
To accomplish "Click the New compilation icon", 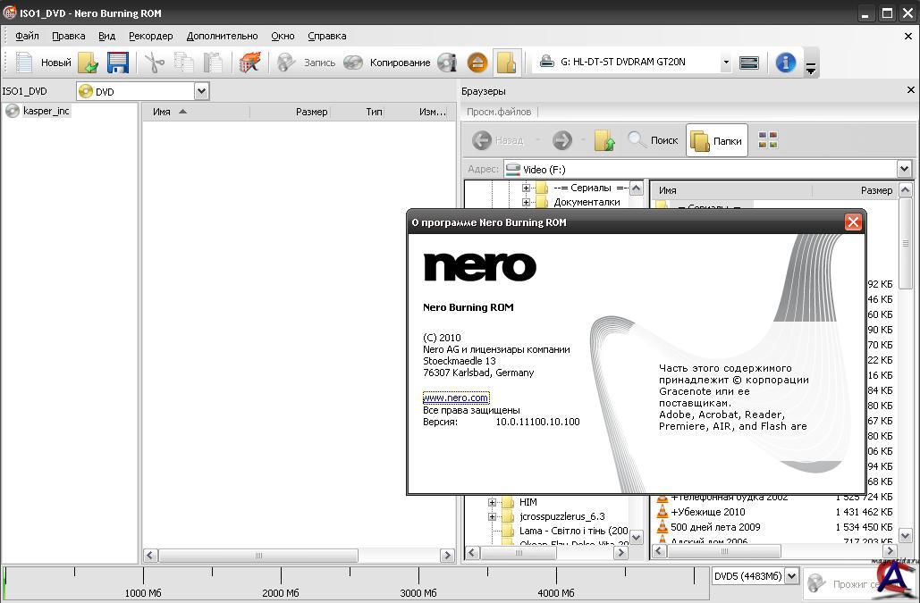I will pyautogui.click(x=25, y=63).
